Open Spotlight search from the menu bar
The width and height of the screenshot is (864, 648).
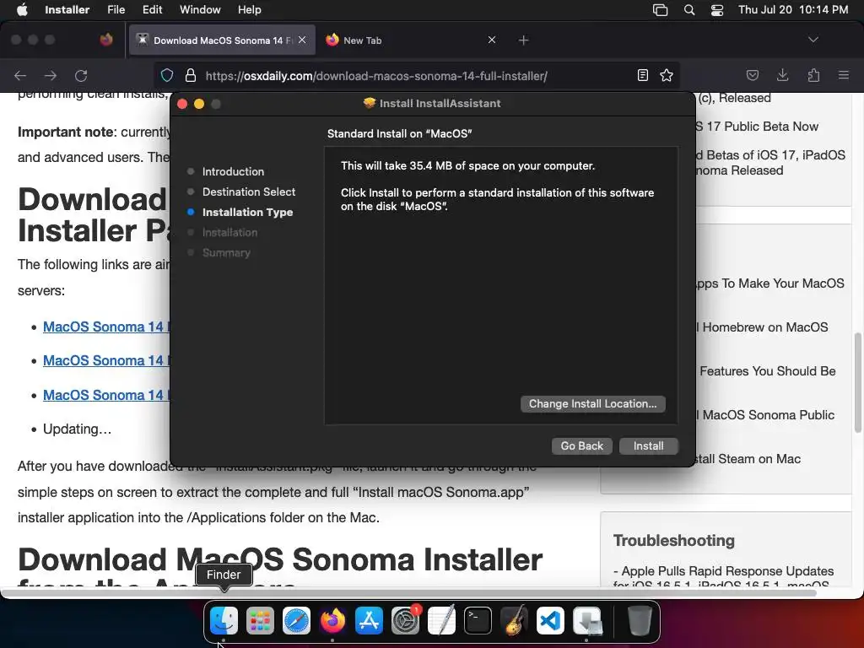(688, 9)
